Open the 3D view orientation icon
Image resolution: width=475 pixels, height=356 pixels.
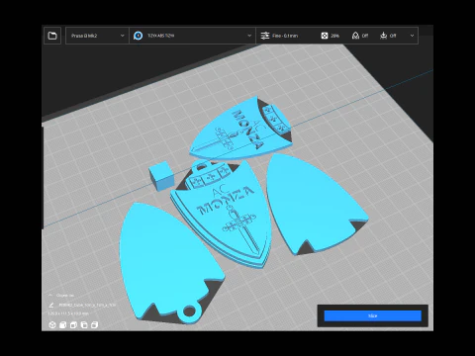(x=52, y=325)
